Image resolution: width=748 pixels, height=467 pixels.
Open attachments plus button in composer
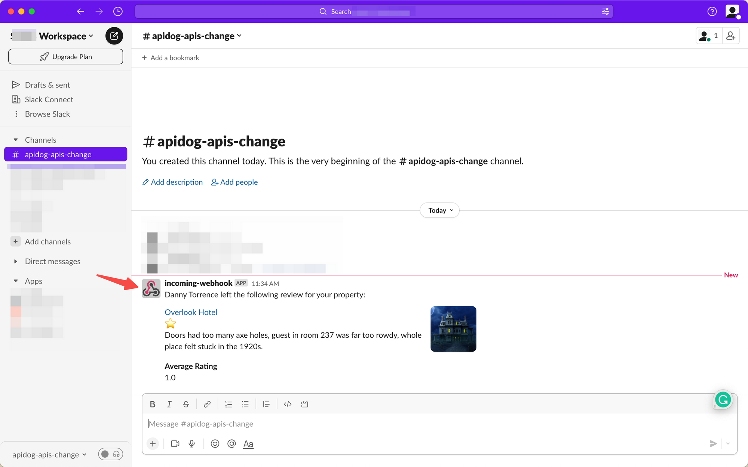(153, 443)
